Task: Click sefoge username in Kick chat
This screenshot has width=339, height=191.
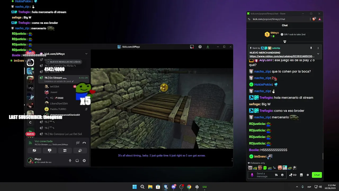Action: [255, 104]
